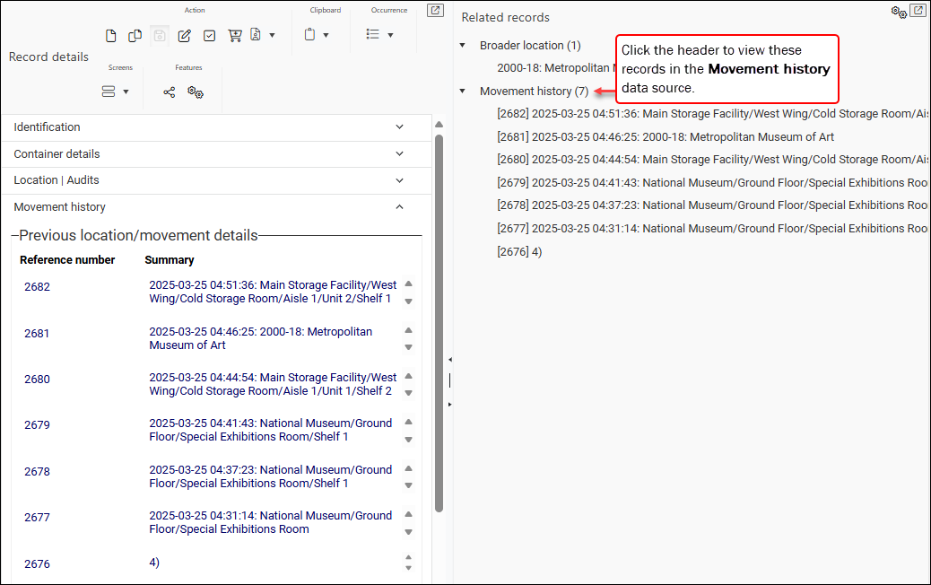Move row 2680 up with arrow
931x585 pixels.
pos(408,376)
